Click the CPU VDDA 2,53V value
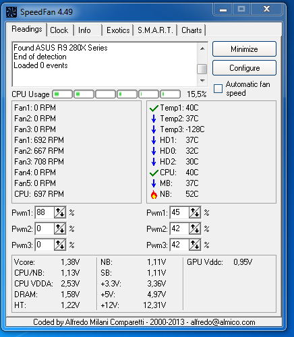The height and width of the screenshot is (337, 294). click(x=70, y=284)
